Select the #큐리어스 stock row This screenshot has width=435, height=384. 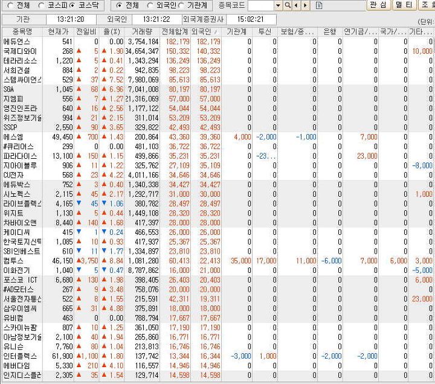tap(217, 146)
